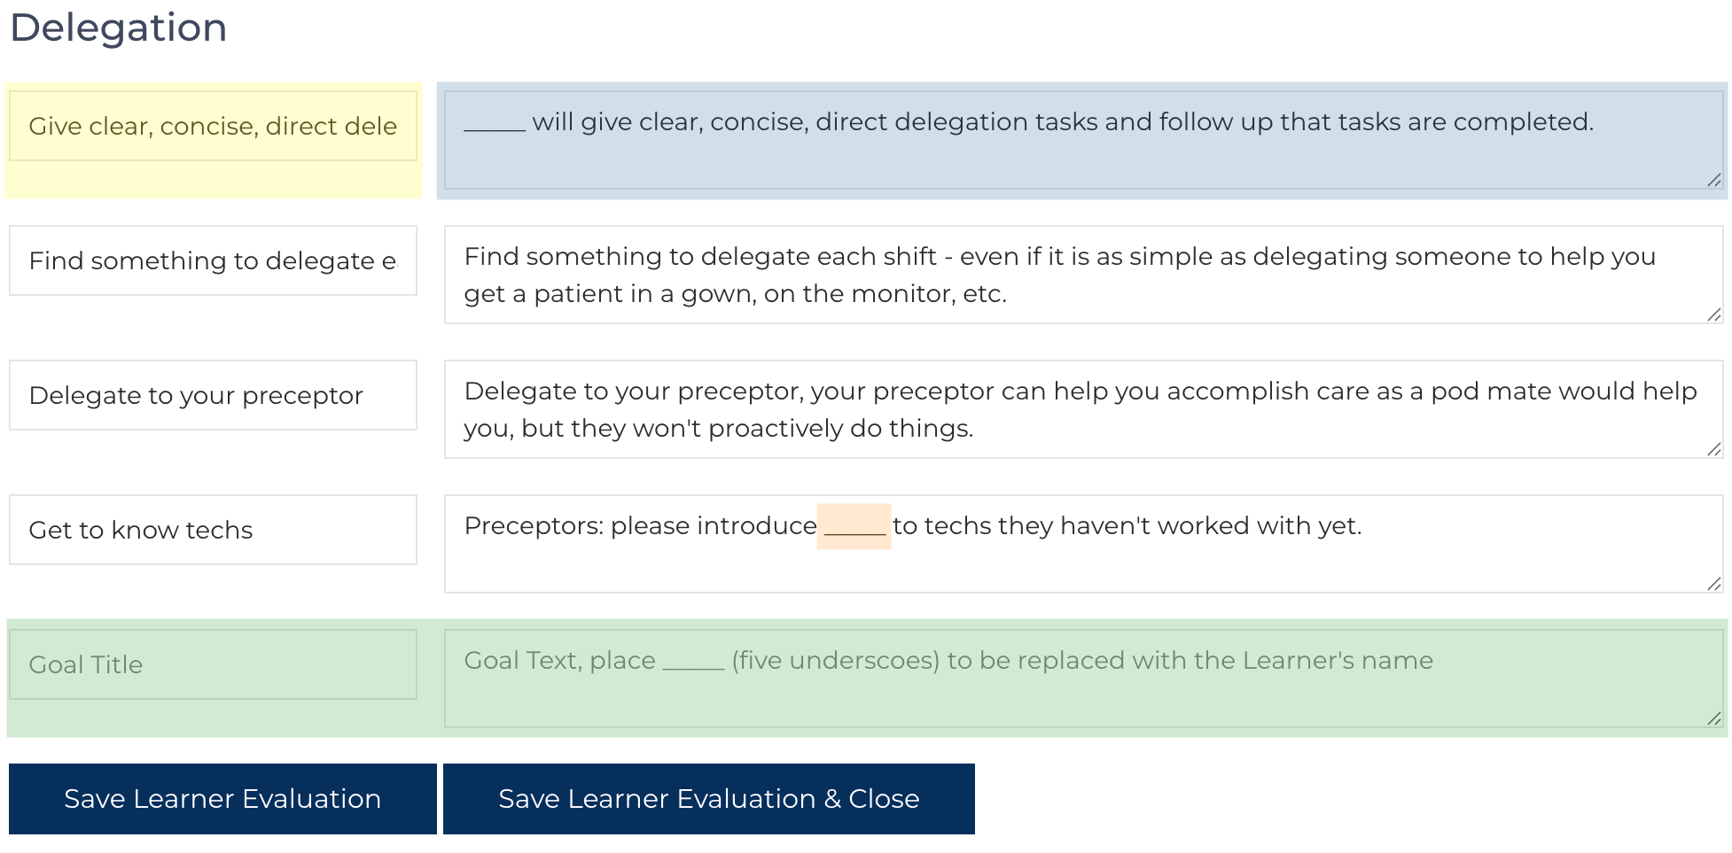The image size is (1732, 853).
Task: Click the resize handle of the 'will give clear, concise' text box
Action: tap(1714, 180)
